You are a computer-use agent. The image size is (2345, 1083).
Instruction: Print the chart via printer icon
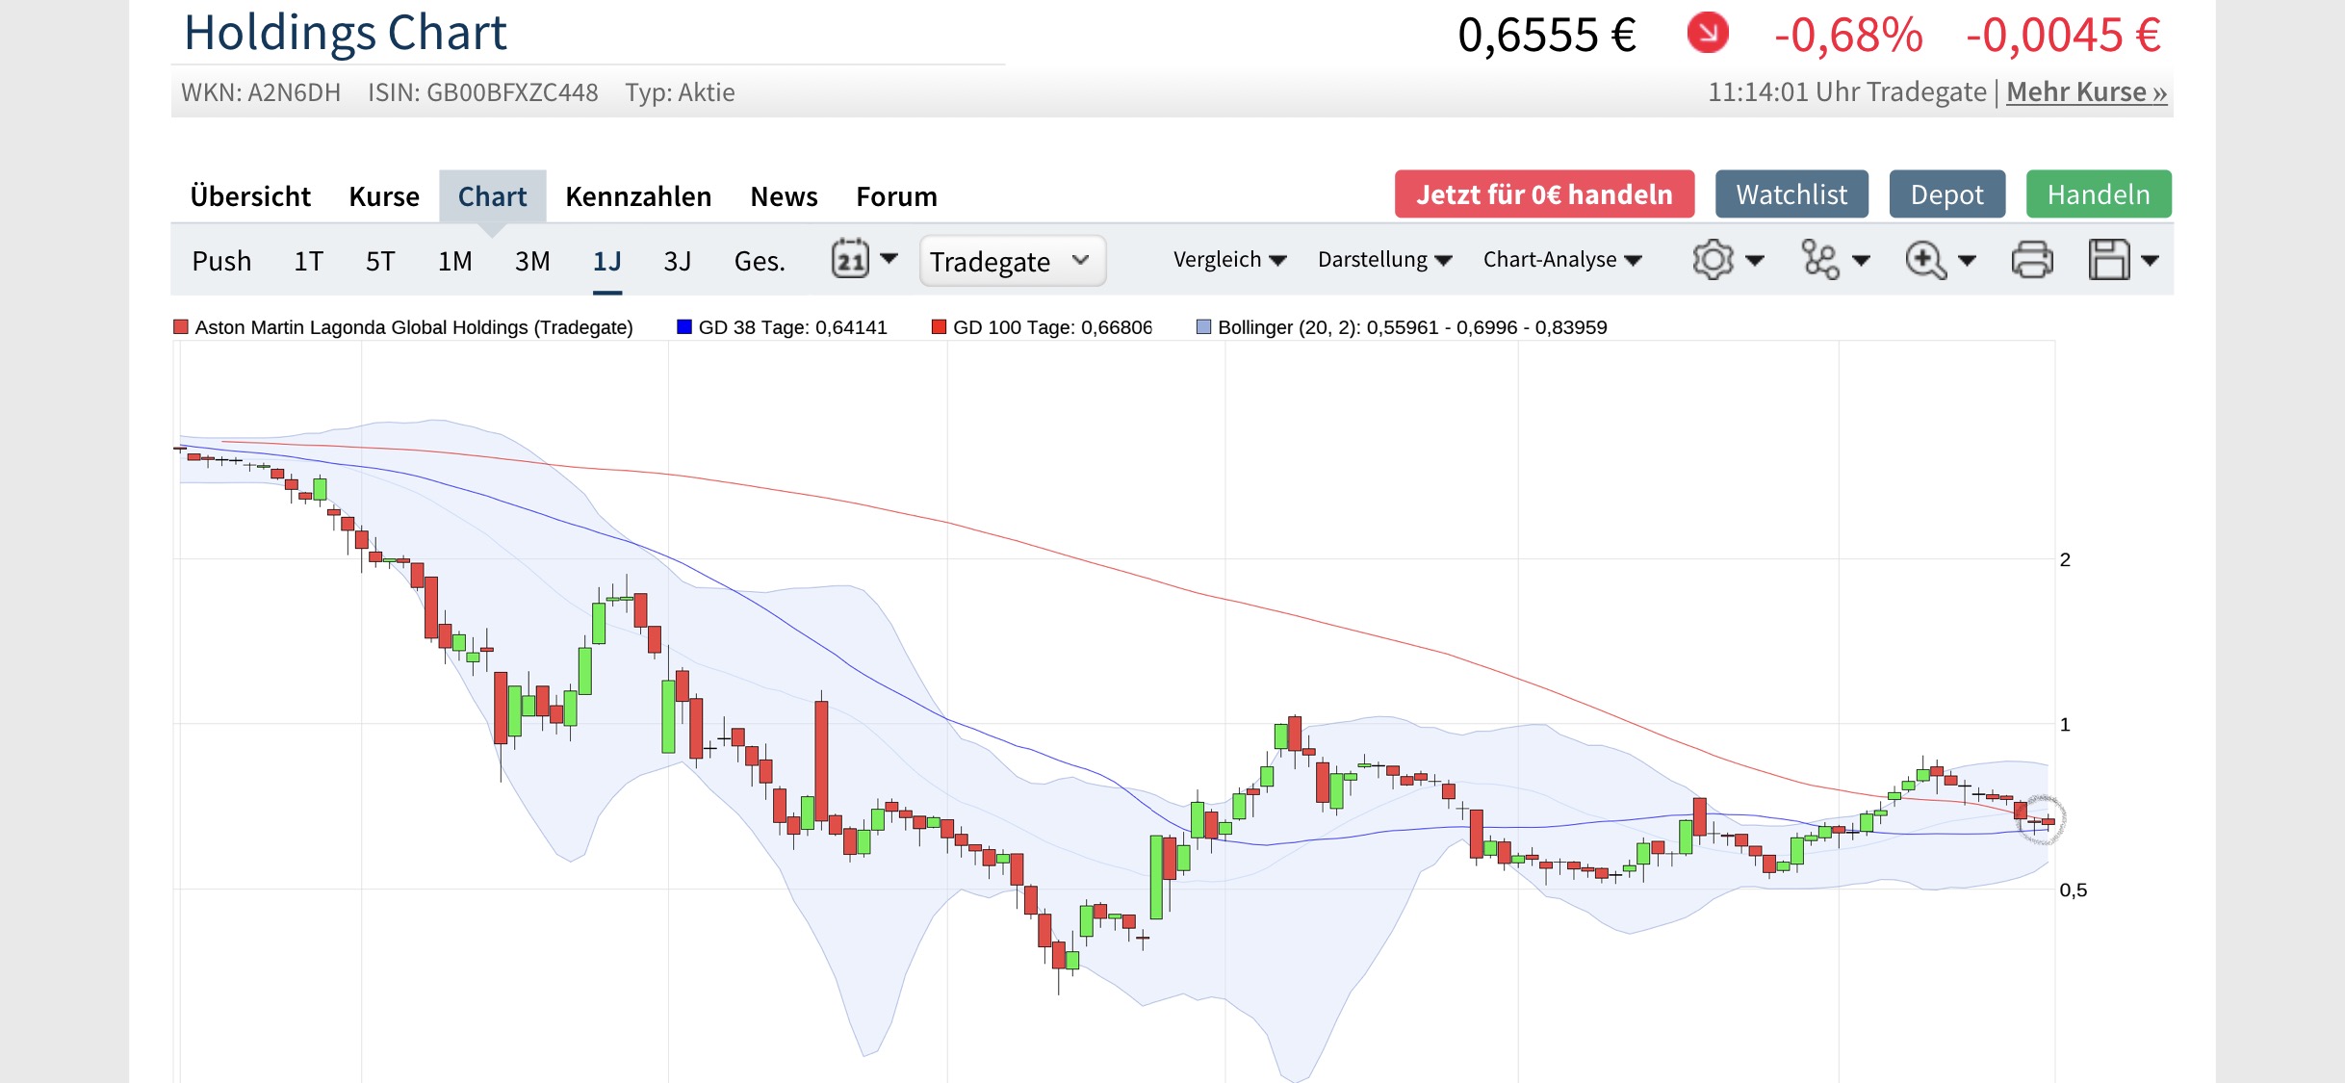pos(2032,260)
